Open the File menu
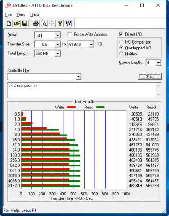The height and width of the screenshot is (216, 169). click(9, 14)
